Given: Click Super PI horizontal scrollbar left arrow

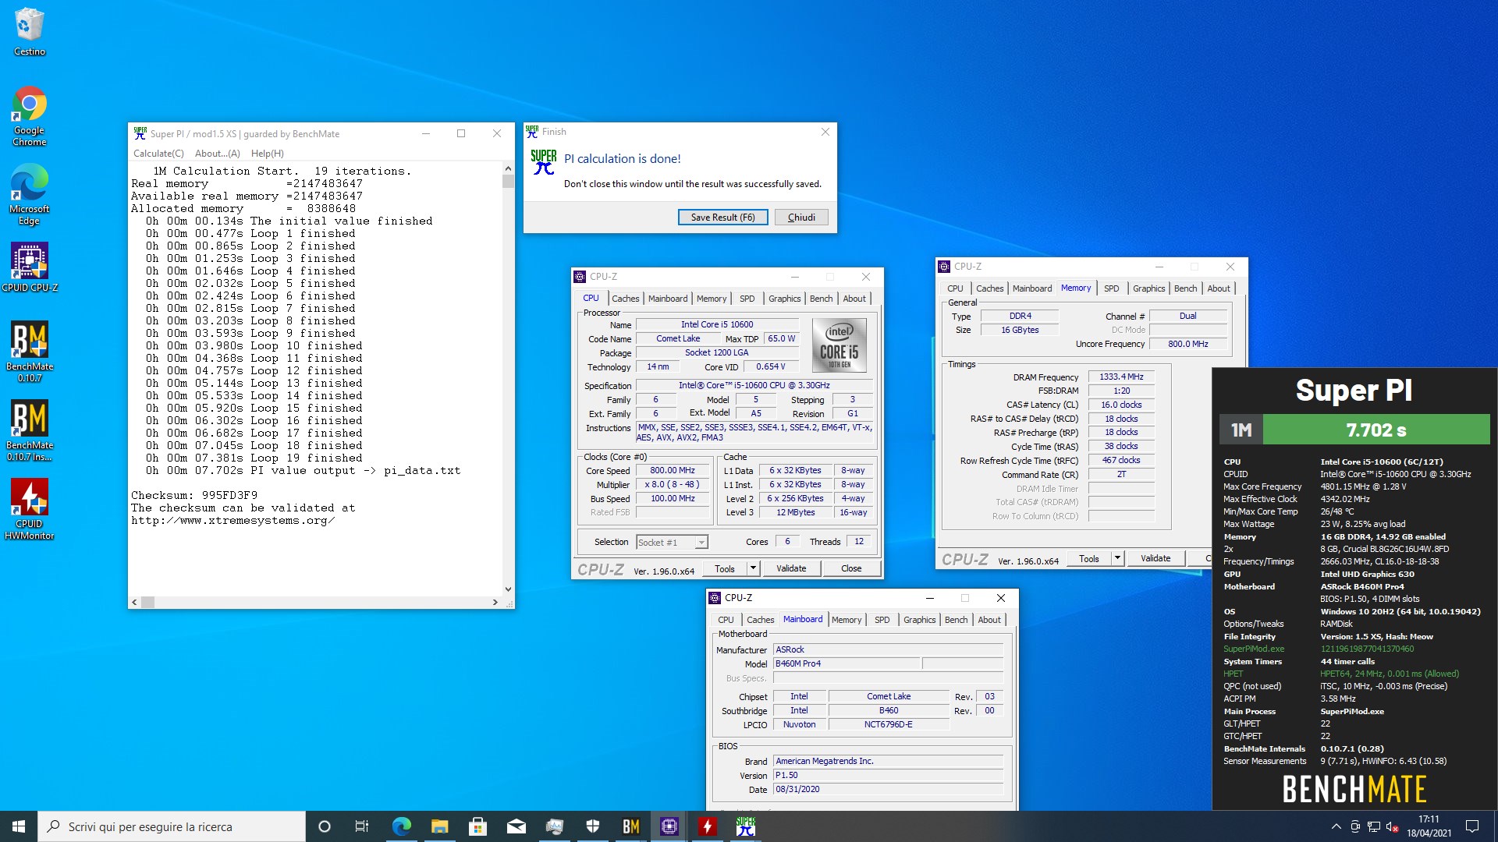Looking at the screenshot, I should tap(135, 602).
